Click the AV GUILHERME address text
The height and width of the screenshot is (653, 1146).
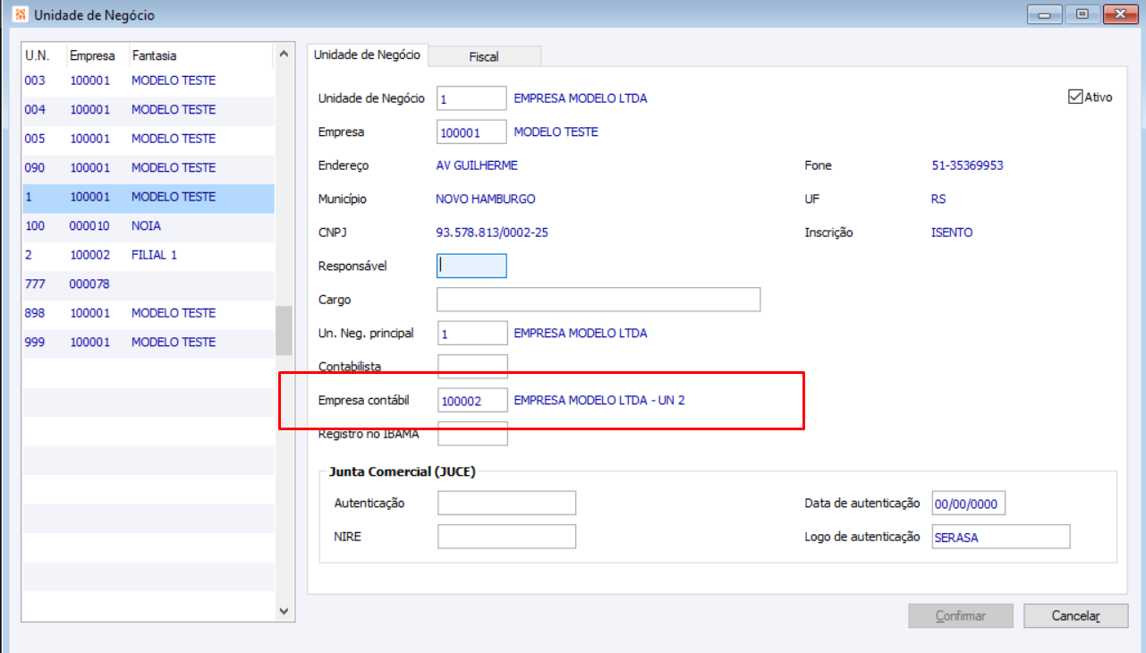click(477, 165)
